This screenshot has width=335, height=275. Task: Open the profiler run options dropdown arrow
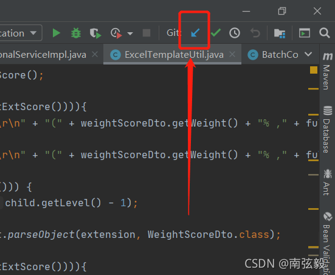pyautogui.click(x=130, y=33)
